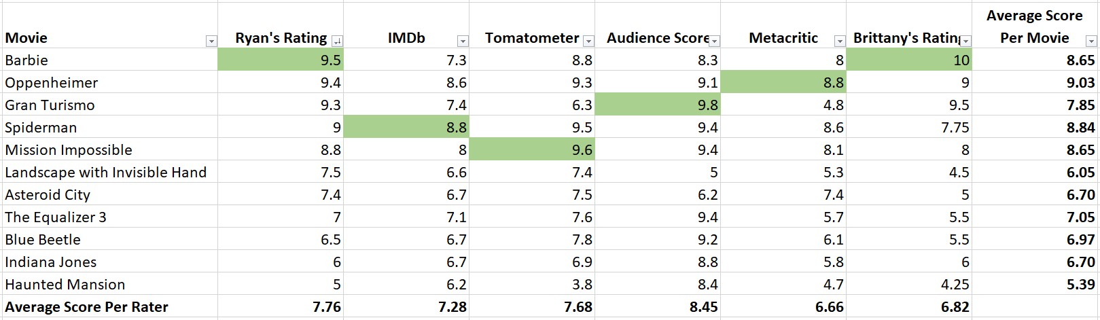1100x320 pixels.
Task: Click the Audience Score column header text
Action: tap(656, 38)
